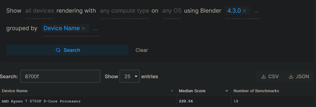Viewport: 316px width, 107px height.
Task: Remove the 4.3.0 version filter tag
Action: click(244, 11)
